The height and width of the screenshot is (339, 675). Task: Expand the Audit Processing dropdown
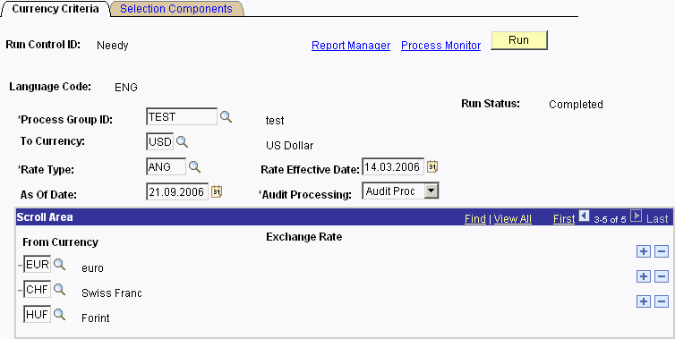431,191
